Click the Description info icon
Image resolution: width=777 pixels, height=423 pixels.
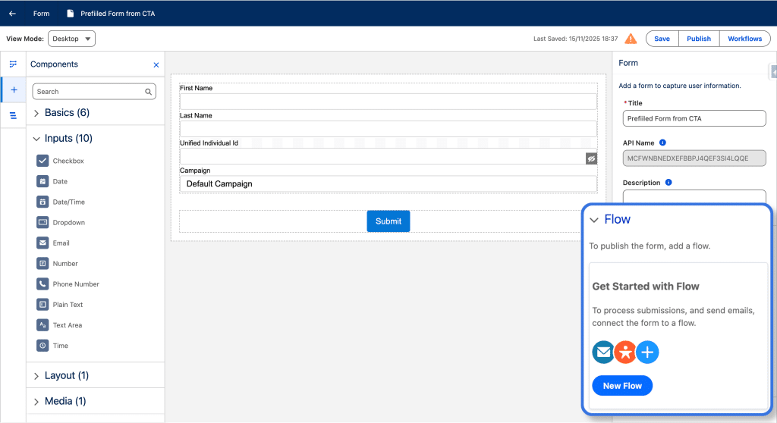tap(668, 183)
